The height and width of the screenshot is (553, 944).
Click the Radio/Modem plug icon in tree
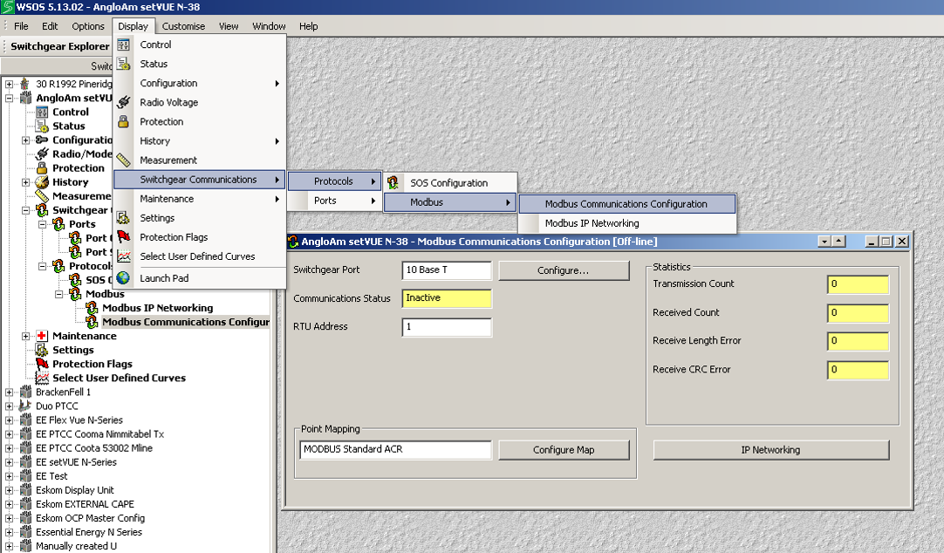42,154
